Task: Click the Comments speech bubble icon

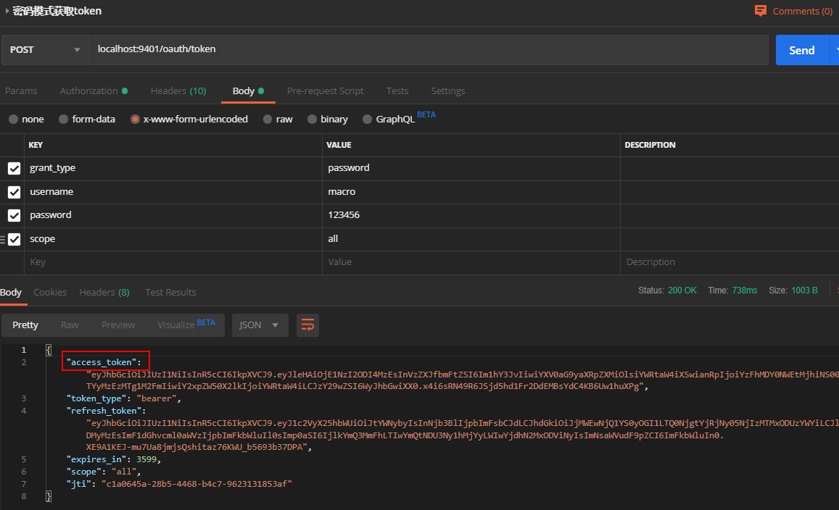Action: [x=761, y=11]
